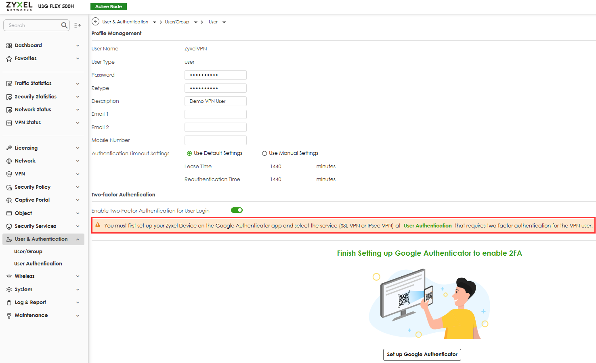The height and width of the screenshot is (363, 596).
Task: Click the VPN shield icon
Action: coord(9,174)
